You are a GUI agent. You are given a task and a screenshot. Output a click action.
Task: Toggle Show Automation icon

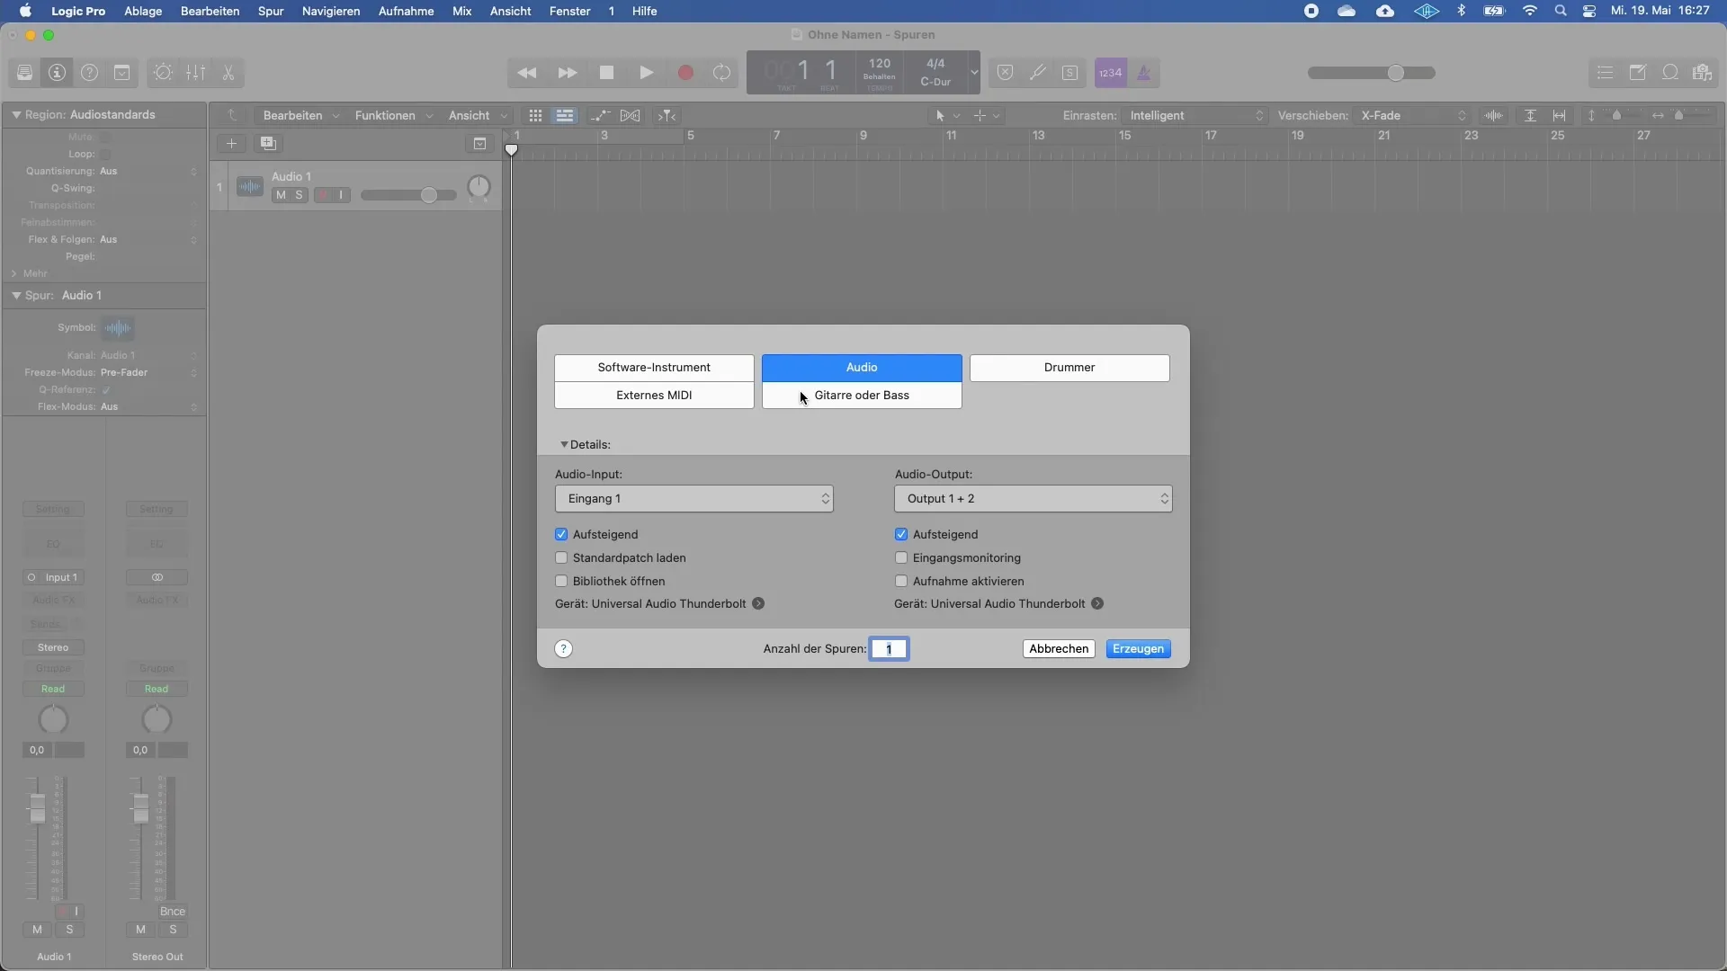point(599,115)
